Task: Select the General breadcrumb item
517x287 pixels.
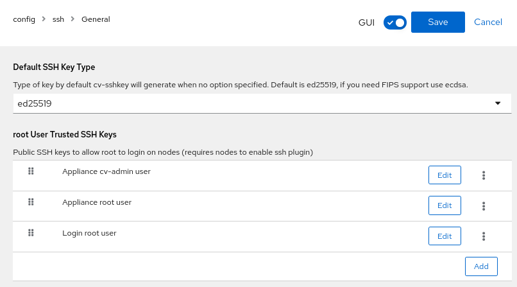Action: (x=96, y=19)
